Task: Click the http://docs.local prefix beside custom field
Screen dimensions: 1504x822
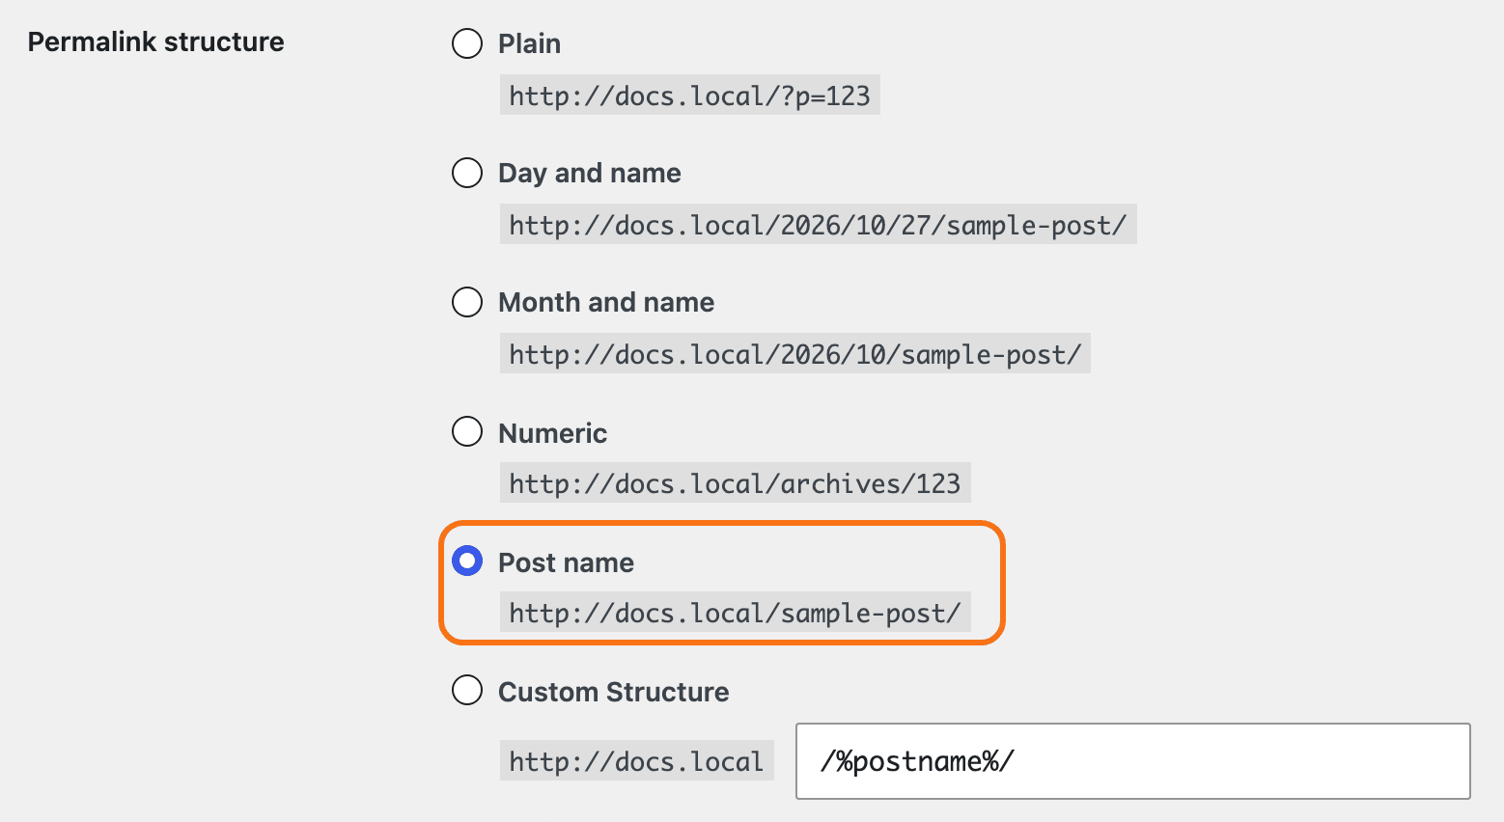Action: pos(636,761)
